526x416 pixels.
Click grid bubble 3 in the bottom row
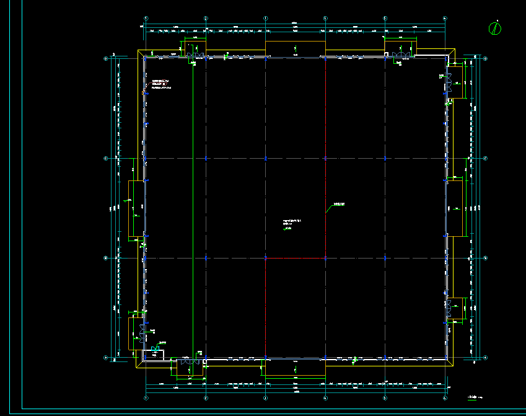[x=265, y=399]
